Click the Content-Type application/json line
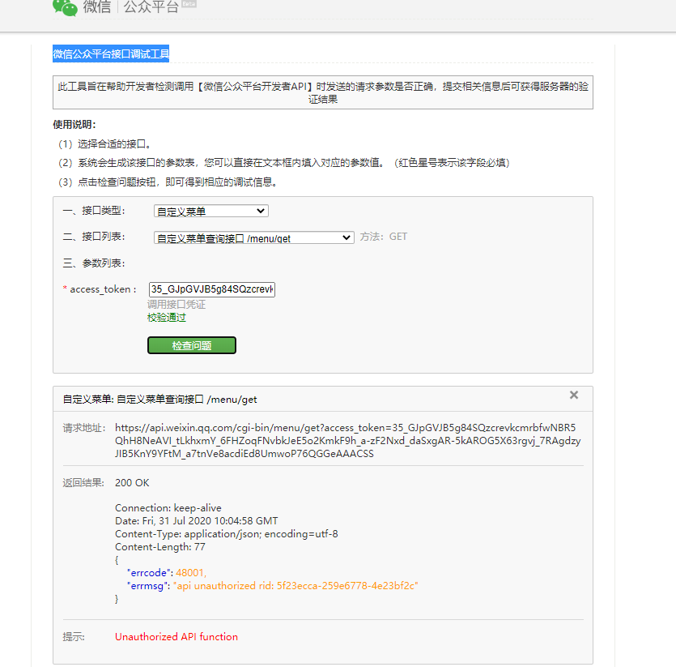This screenshot has width=676, height=667. pyautogui.click(x=227, y=534)
